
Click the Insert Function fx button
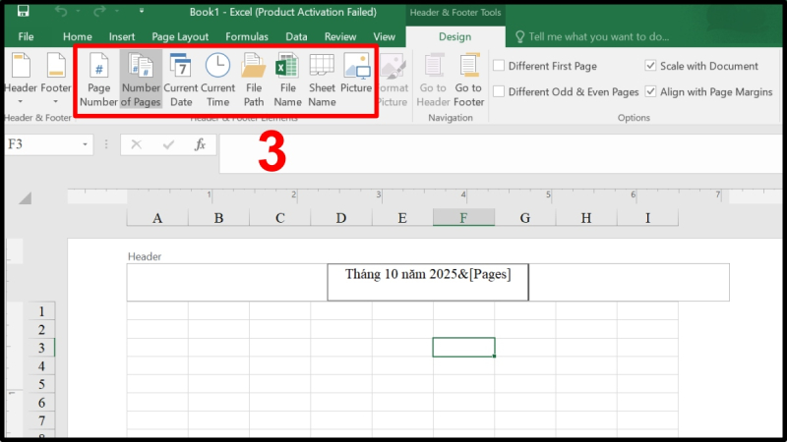200,144
